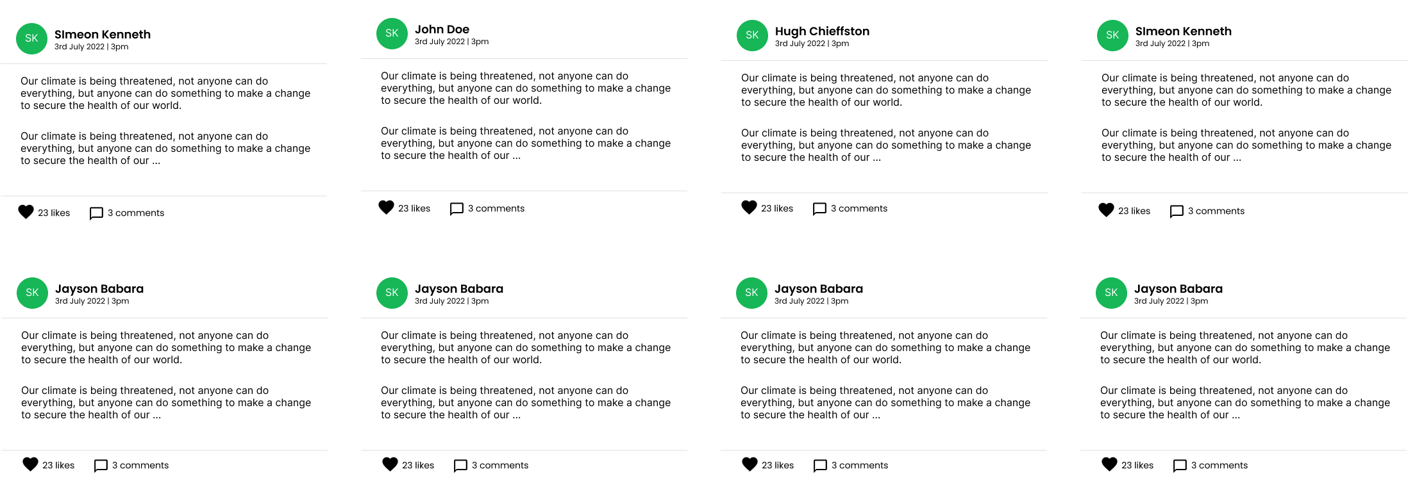Image resolution: width=1408 pixels, height=483 pixels.
Task: Heart the first Jayson Babara post
Action: click(x=30, y=464)
